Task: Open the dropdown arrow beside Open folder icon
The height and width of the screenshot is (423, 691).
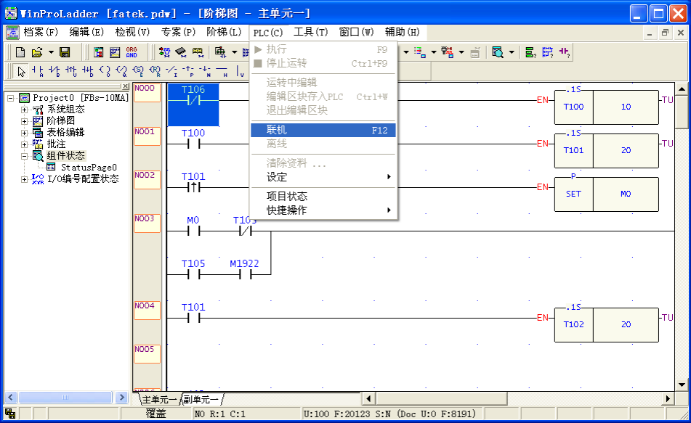Action: tap(51, 52)
